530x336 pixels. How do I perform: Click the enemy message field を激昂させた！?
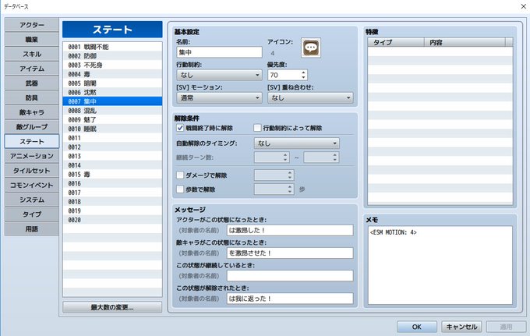[x=290, y=253]
